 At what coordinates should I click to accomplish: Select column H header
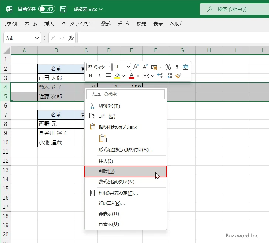coord(209,50)
